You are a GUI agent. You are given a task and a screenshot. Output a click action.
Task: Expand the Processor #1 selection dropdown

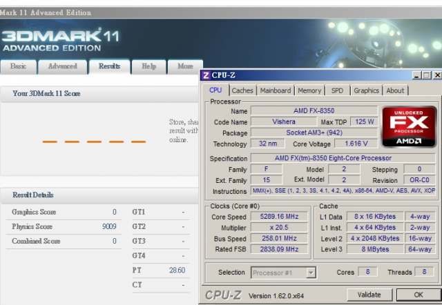311,273
